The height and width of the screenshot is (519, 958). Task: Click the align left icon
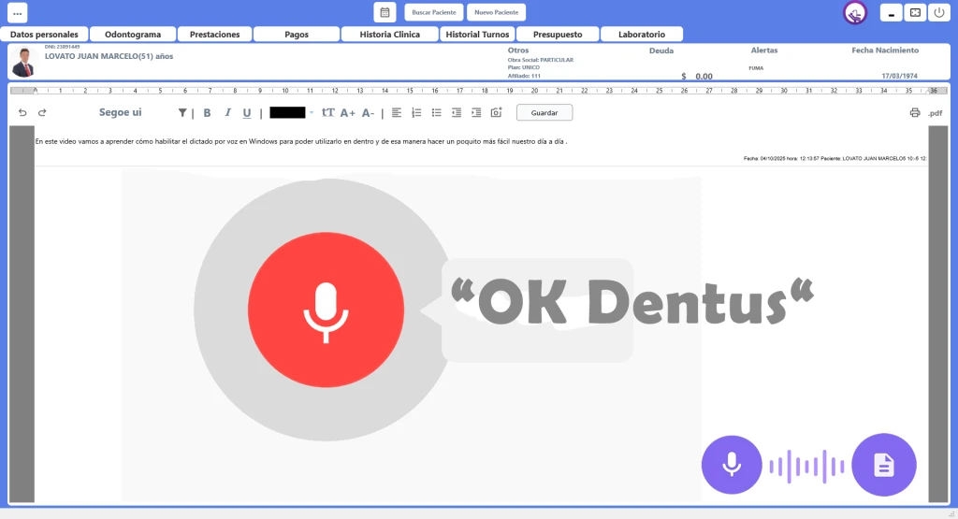[397, 113]
